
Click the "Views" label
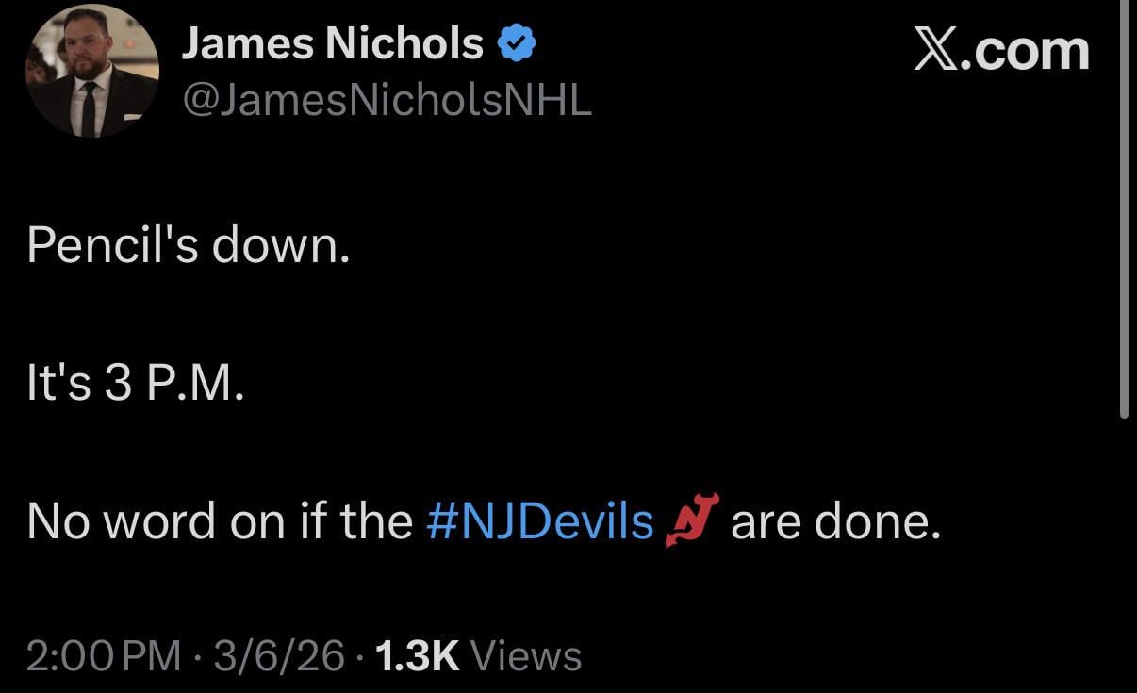525,654
